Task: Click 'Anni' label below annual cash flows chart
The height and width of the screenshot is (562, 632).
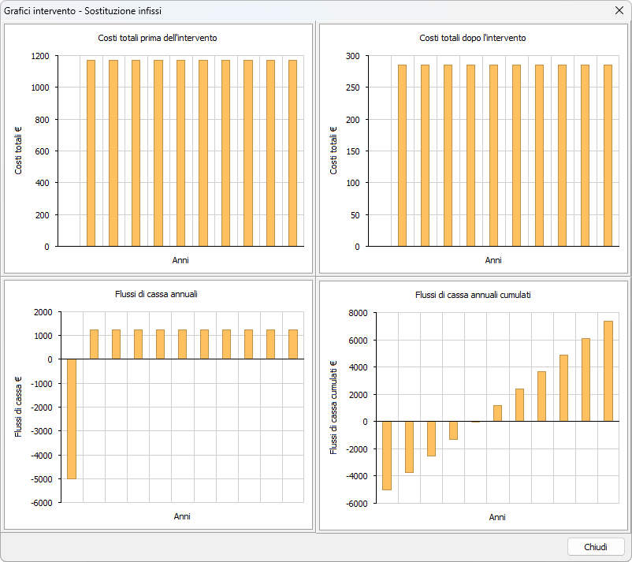Action: click(182, 516)
